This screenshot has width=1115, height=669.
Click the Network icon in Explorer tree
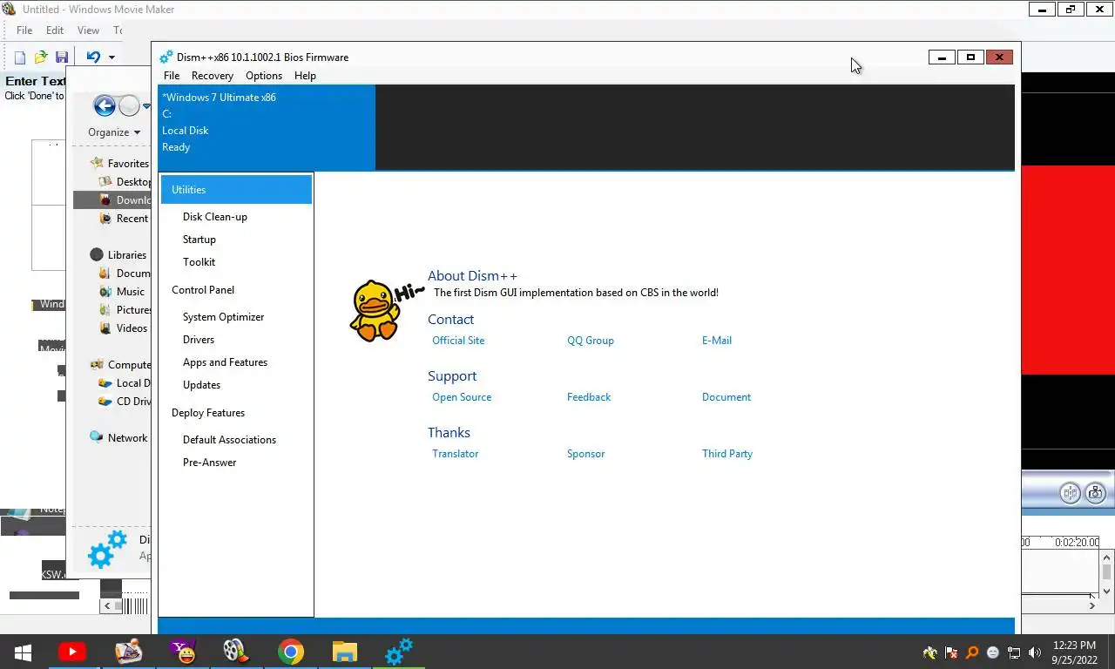[97, 437]
